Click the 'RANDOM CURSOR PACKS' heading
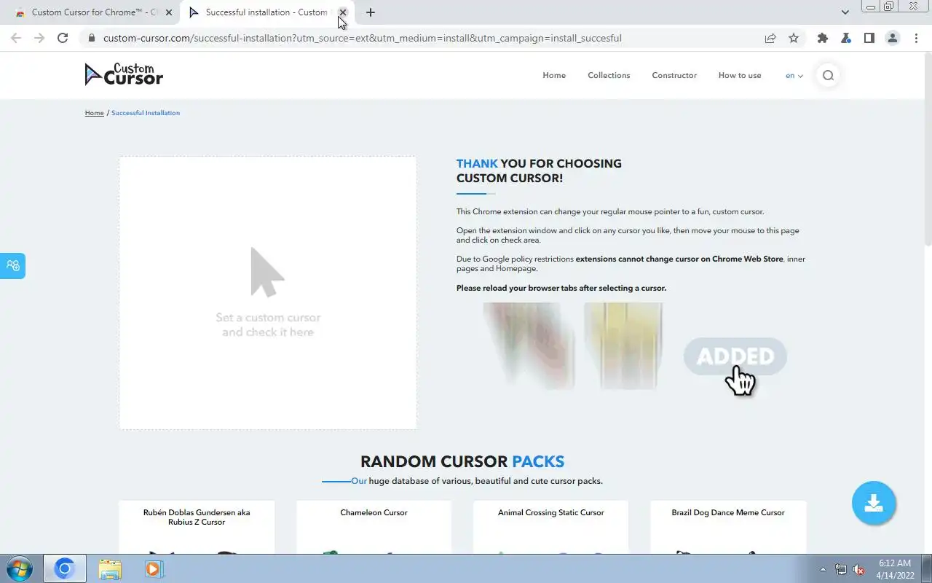932x583 pixels. 462,461
